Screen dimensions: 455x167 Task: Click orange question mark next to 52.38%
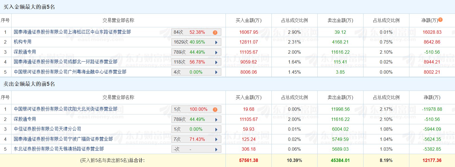pos(215,32)
